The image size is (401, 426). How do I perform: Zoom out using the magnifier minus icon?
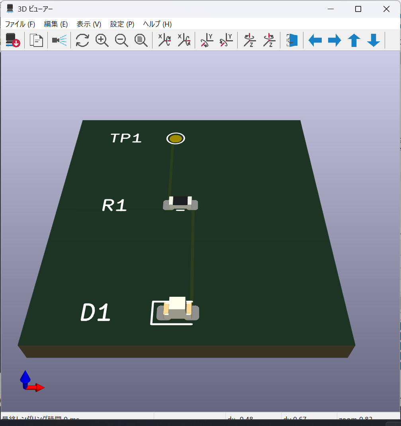(x=122, y=40)
